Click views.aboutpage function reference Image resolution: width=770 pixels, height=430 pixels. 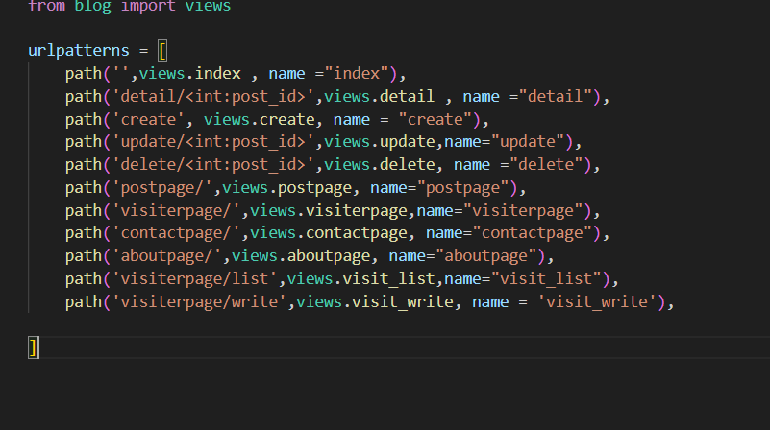click(301, 256)
